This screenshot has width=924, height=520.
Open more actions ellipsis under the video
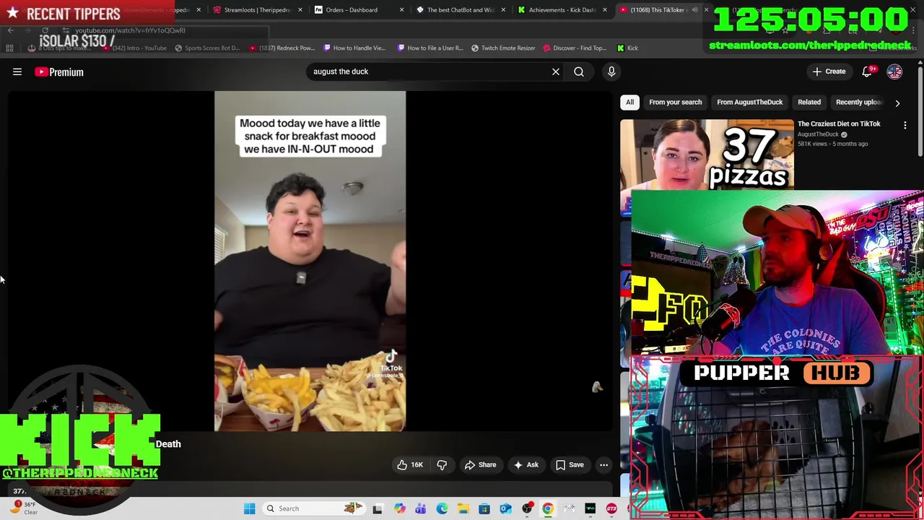pos(603,465)
